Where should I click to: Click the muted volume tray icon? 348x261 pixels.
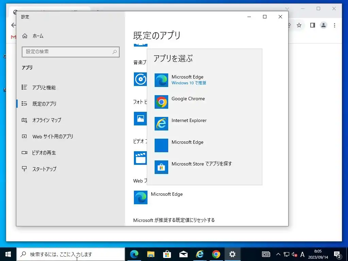(x=294, y=254)
